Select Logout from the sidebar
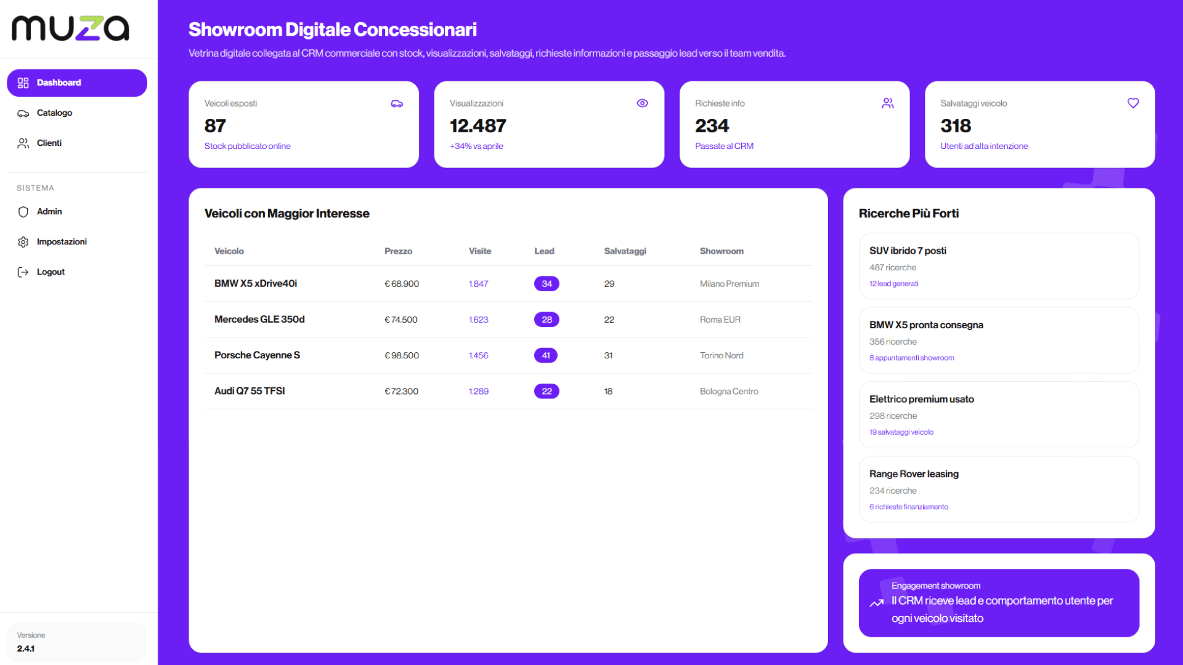Image resolution: width=1183 pixels, height=665 pixels. coord(77,272)
